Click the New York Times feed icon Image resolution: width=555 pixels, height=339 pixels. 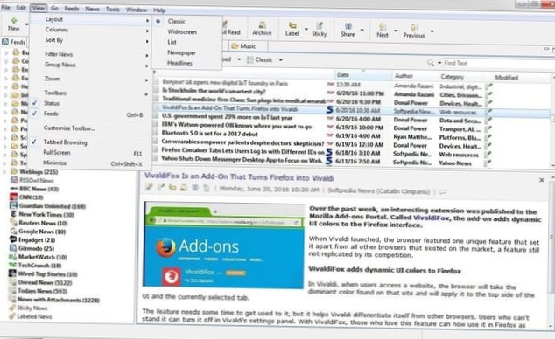point(13,214)
